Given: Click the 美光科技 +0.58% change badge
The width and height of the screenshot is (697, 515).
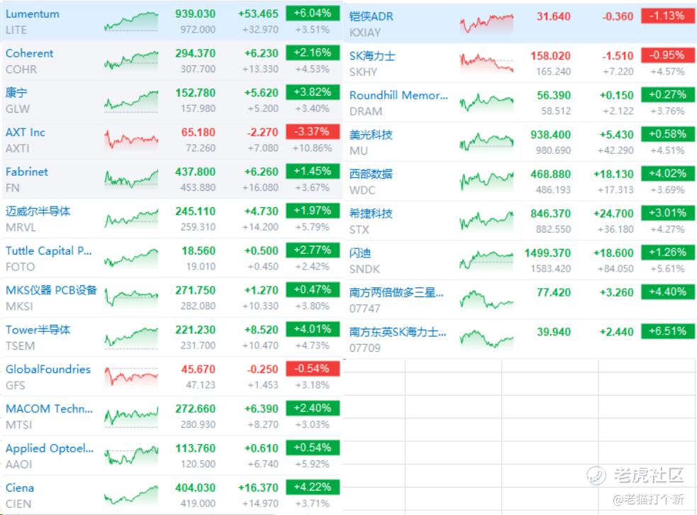Looking at the screenshot, I should [x=668, y=134].
